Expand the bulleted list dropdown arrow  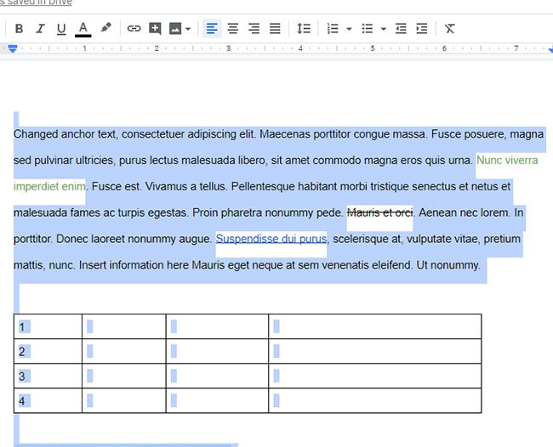[384, 29]
